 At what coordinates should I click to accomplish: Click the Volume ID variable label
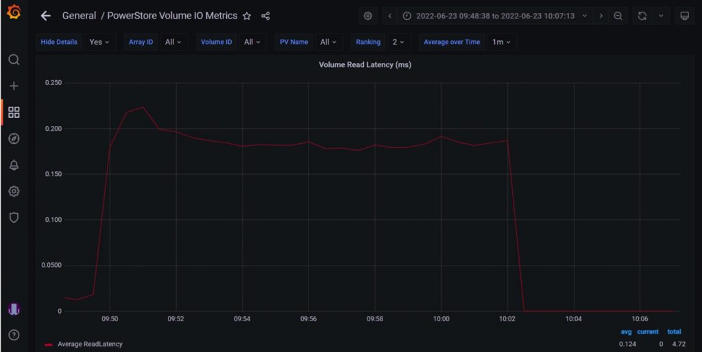pyautogui.click(x=216, y=42)
